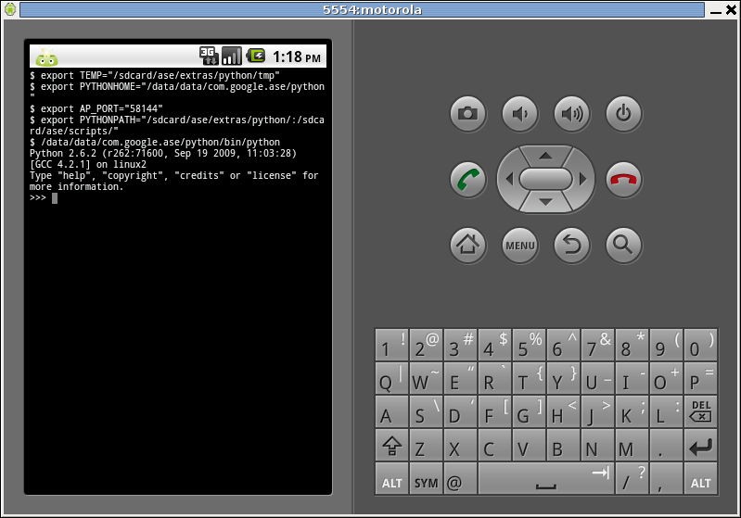The width and height of the screenshot is (741, 518).
Task: Click the Enter return key
Action: click(701, 445)
